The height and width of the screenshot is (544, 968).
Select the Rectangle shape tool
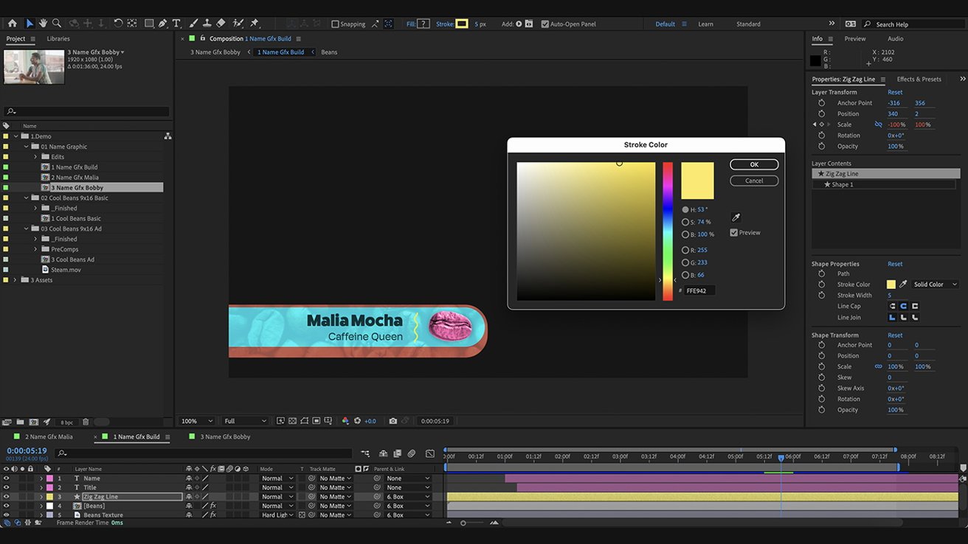149,24
